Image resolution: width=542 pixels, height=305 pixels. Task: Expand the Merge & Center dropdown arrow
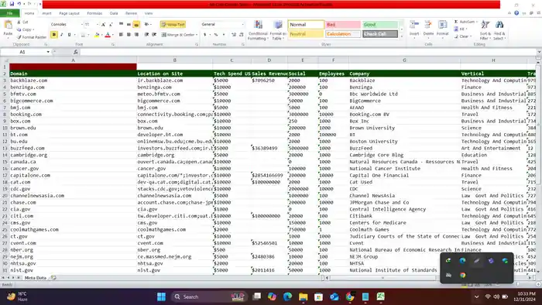(x=197, y=35)
